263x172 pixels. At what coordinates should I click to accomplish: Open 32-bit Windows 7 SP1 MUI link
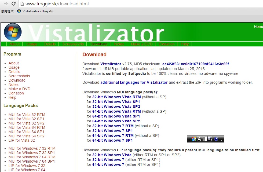click(x=112, y=131)
